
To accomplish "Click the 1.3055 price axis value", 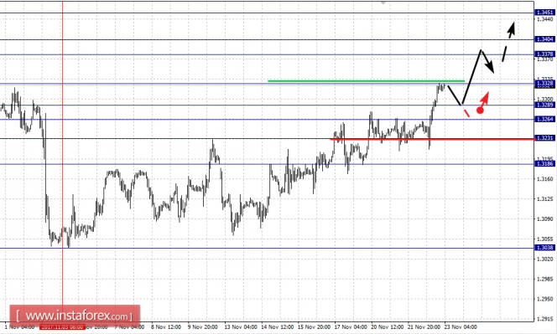I will point(545,239).
